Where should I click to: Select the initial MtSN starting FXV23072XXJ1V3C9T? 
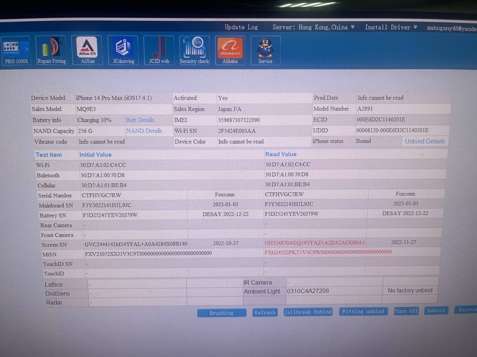tap(148, 254)
